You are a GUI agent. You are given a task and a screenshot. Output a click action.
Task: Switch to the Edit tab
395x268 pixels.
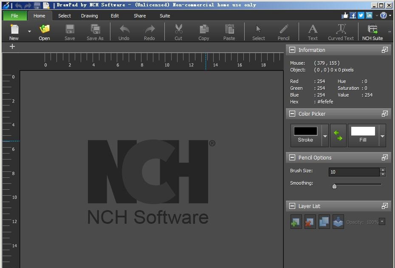click(115, 16)
